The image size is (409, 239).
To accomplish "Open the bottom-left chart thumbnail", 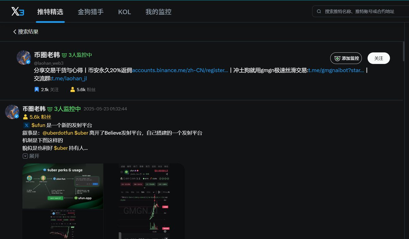I will coord(63,224).
